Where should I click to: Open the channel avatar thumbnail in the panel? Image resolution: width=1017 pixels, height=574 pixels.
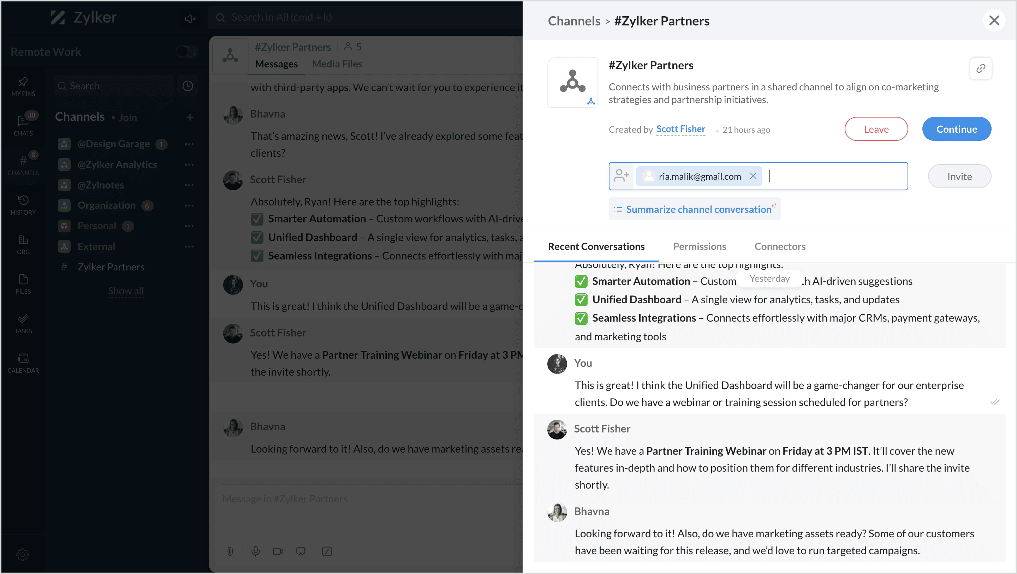pos(572,83)
